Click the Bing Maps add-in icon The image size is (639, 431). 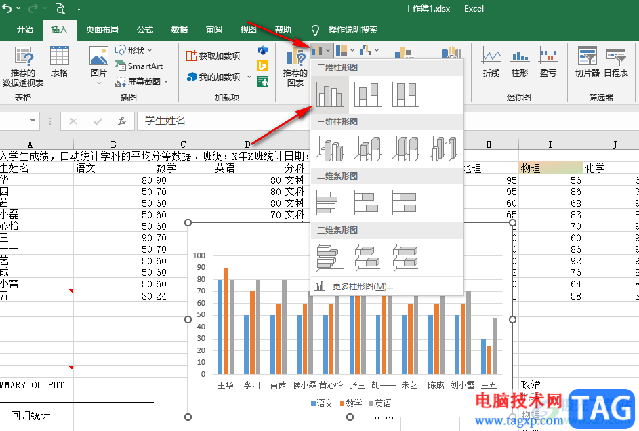[x=263, y=66]
